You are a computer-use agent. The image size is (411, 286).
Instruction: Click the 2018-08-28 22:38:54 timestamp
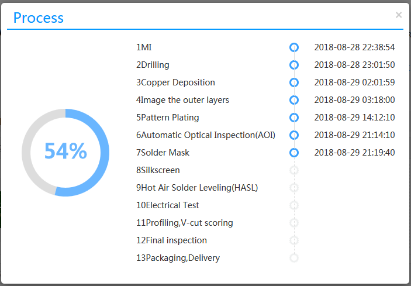(354, 47)
